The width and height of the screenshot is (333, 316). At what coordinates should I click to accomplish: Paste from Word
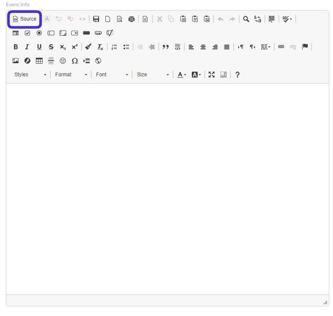pyautogui.click(x=207, y=19)
